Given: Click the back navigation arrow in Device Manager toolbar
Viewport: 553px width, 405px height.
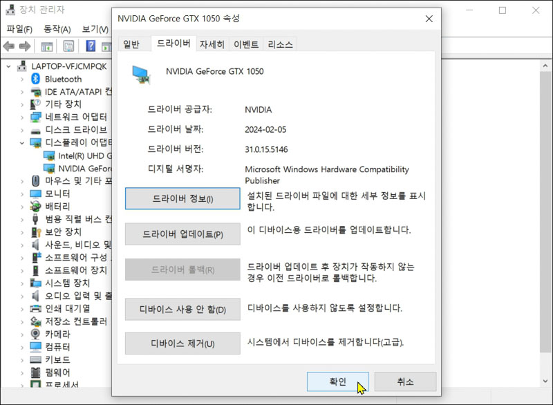Looking at the screenshot, I should pyautogui.click(x=8, y=47).
